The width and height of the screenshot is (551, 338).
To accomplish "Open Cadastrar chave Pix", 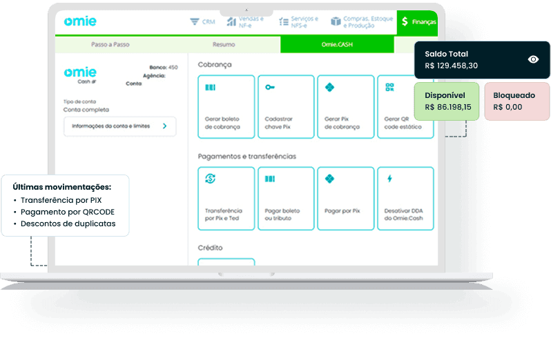I will point(286,107).
